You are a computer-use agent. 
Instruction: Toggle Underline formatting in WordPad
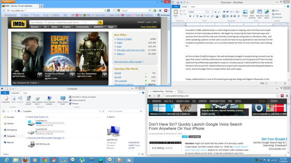coord(197,16)
